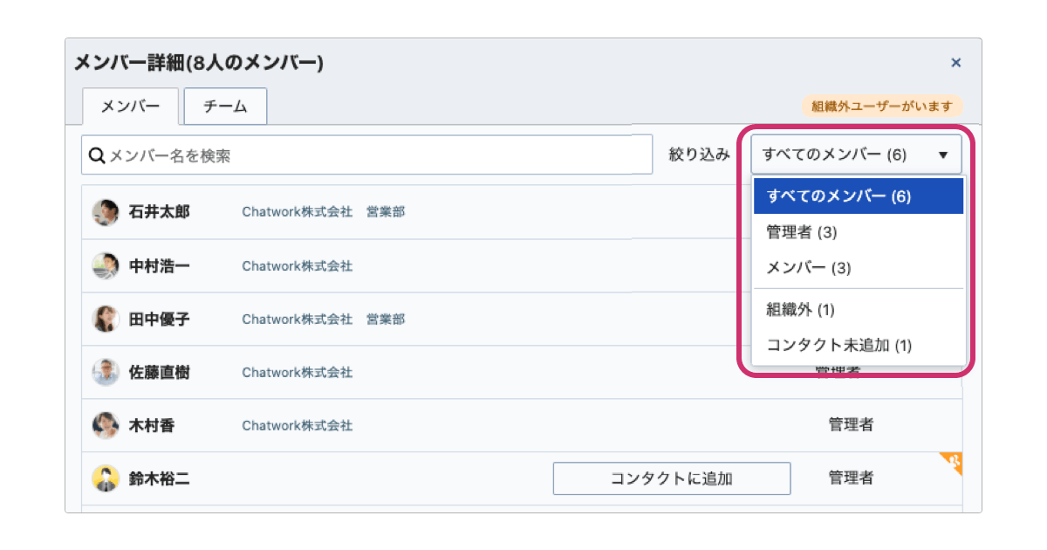Screen dimensions: 1047x550
Task: Open the すべてのメンバー filter dropdown
Action: coord(856,155)
